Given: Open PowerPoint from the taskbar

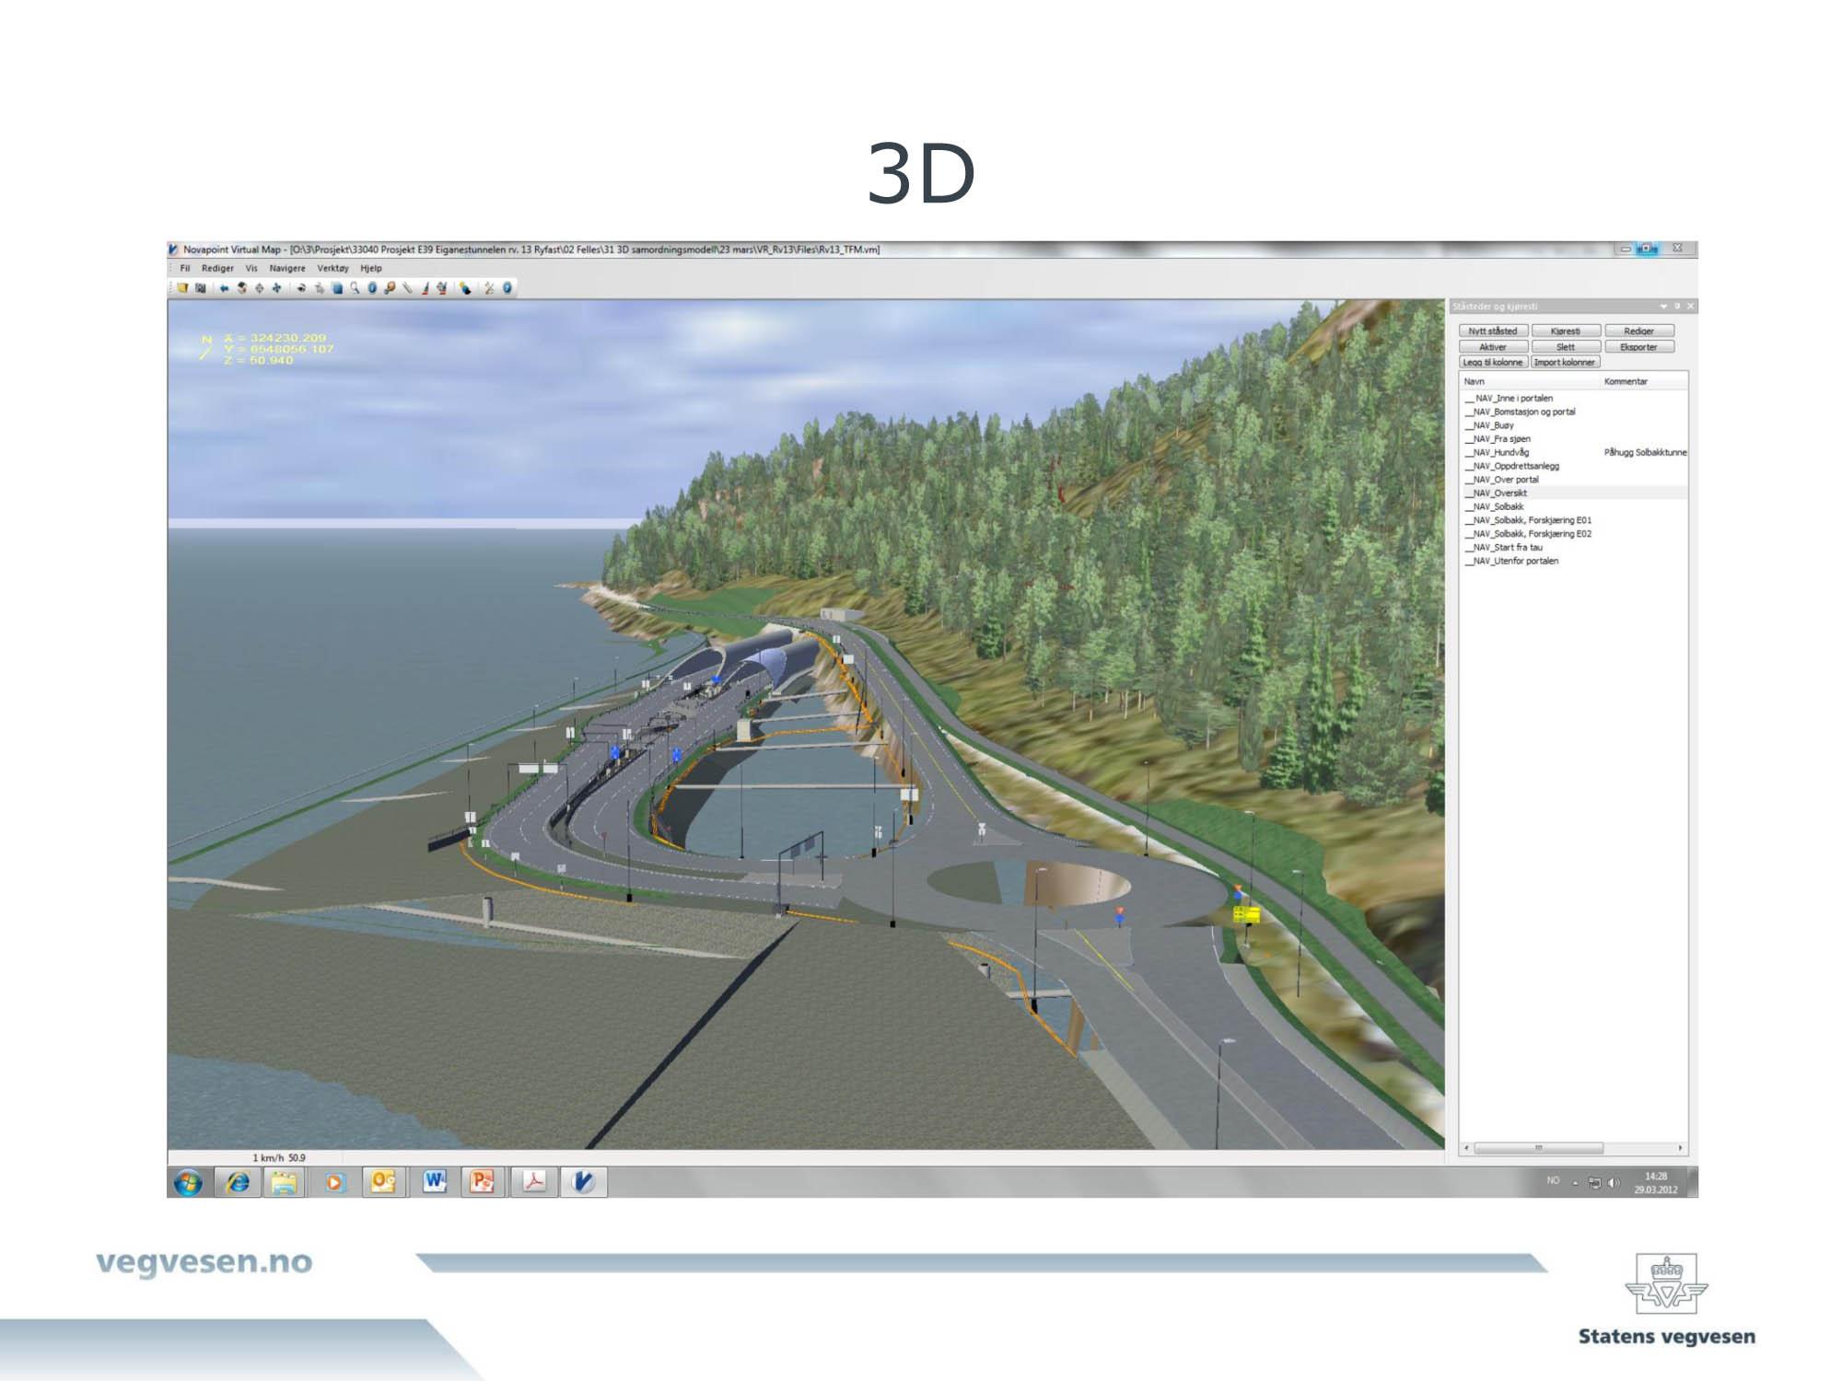Looking at the screenshot, I should pyautogui.click(x=483, y=1182).
